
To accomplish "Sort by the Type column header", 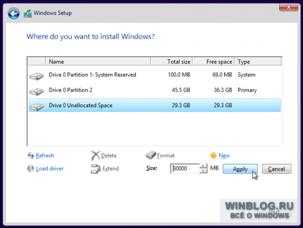I will point(258,61).
